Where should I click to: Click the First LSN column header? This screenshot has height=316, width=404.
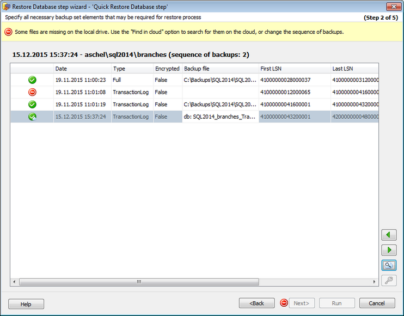[294, 69]
